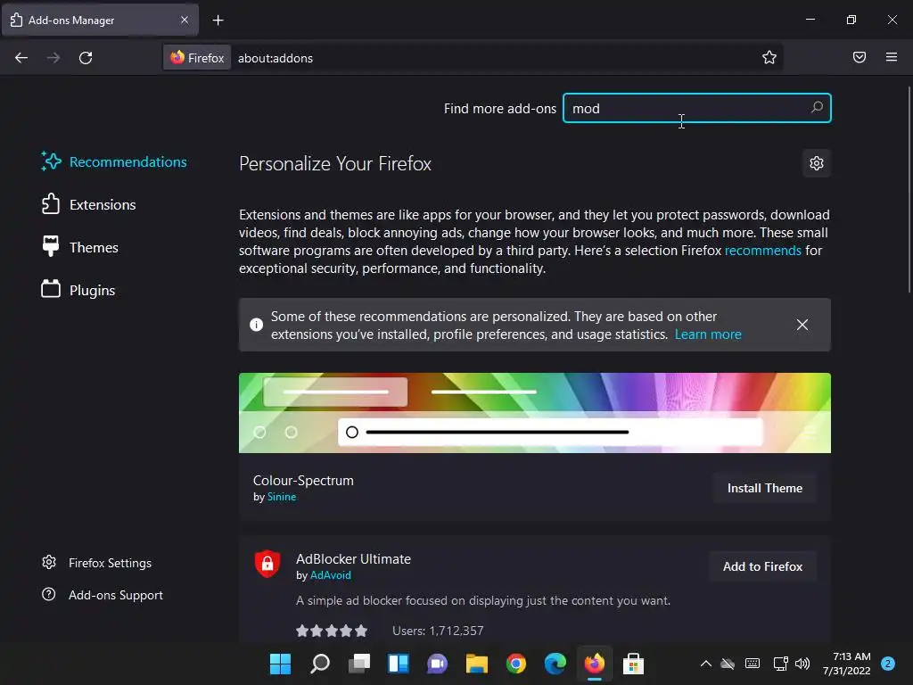Open Microsoft Store from taskbar

[x=634, y=664]
